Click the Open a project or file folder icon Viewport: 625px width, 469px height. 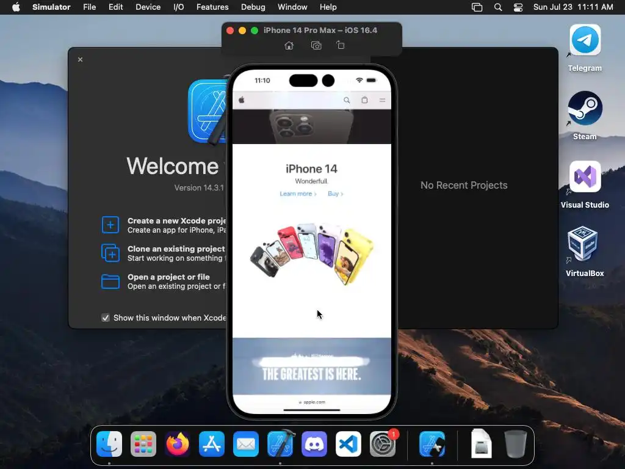point(110,281)
